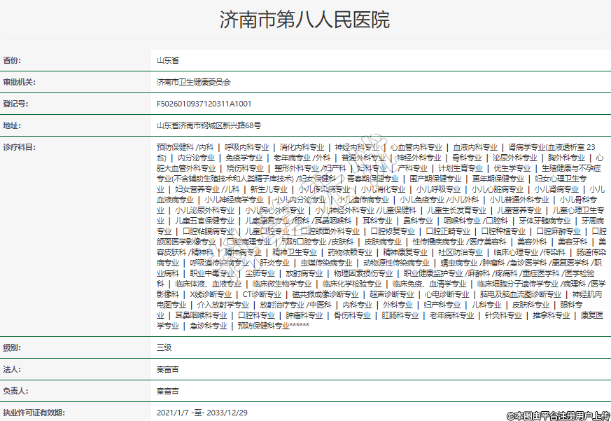Click 呼吸内科专业 in the department list
Viewport: 611px width, 421px height.
coord(246,148)
